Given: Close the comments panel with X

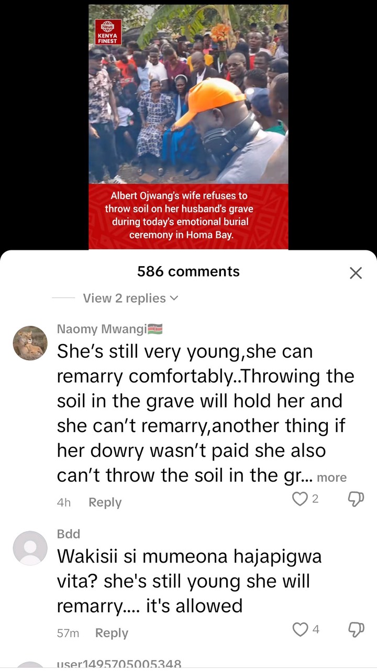Looking at the screenshot, I should tap(356, 273).
